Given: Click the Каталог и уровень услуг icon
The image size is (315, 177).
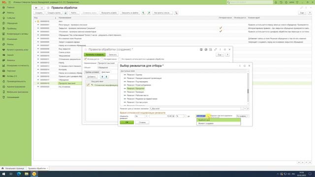Looking at the screenshot, I should 3,50.
